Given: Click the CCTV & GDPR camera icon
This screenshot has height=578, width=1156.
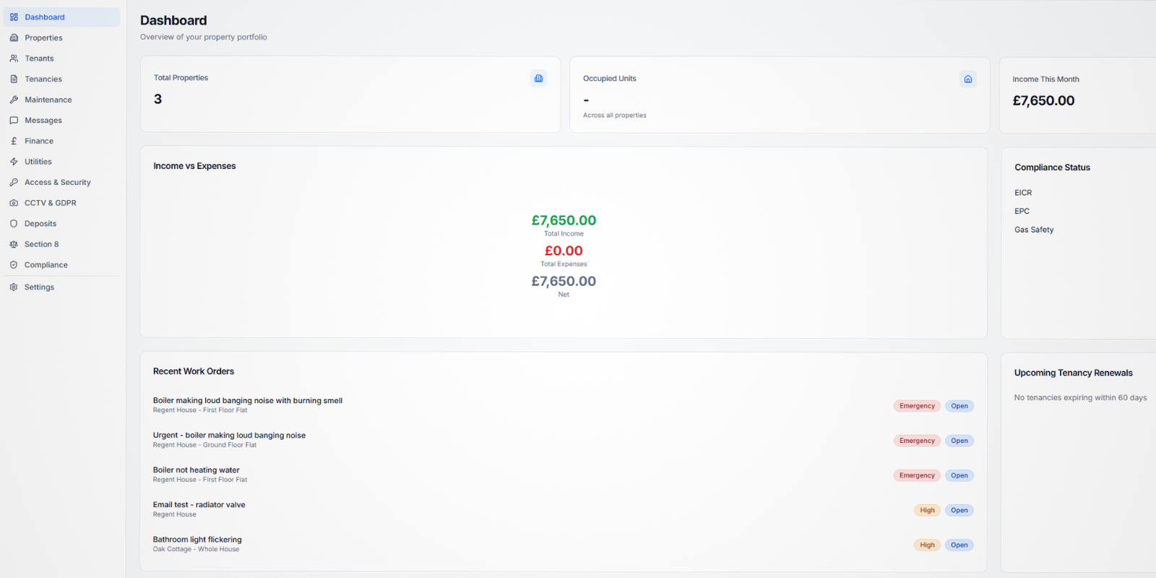Looking at the screenshot, I should (x=14, y=203).
